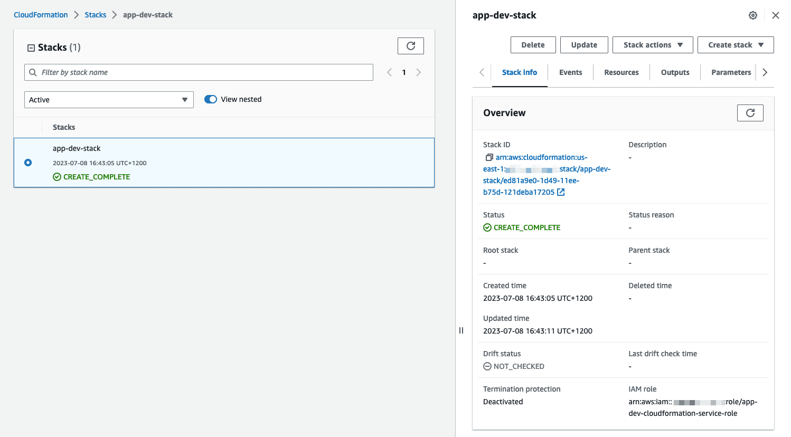This screenshot has width=791, height=437.
Task: Focus the Filter by stack name field
Action: 199,72
